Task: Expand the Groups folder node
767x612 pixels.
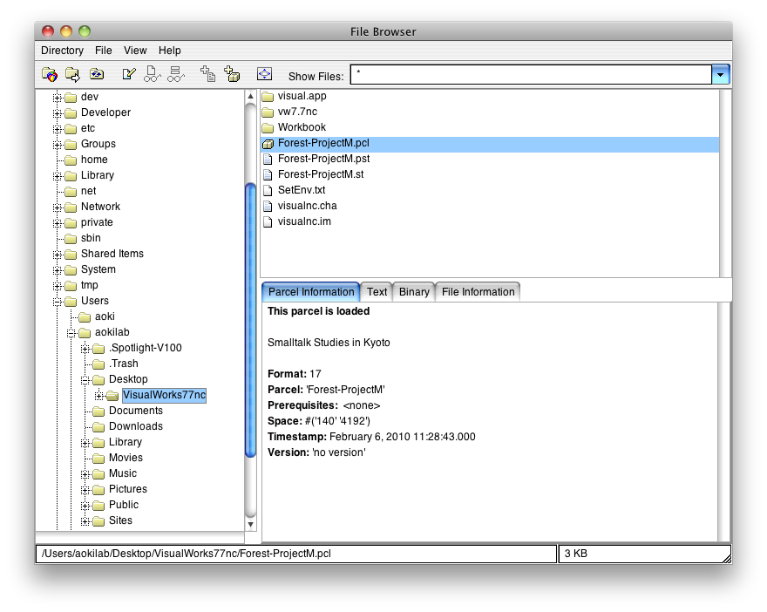Action: pyautogui.click(x=58, y=145)
